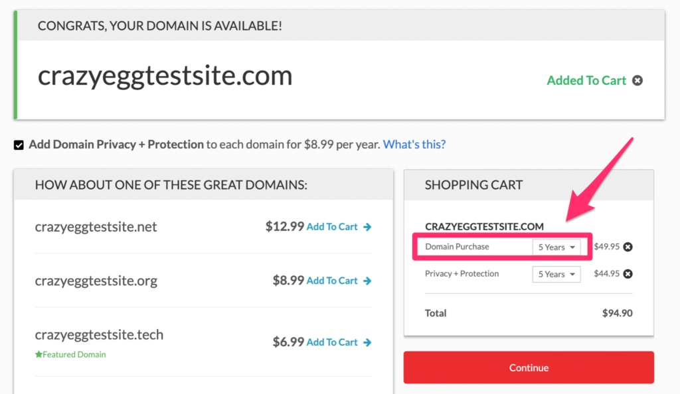Click the Total amount $94.90
680x394 pixels.
click(617, 313)
